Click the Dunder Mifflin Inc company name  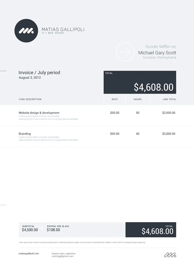(x=161, y=47)
